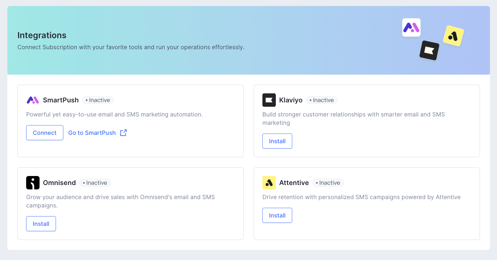Click the 'Build stronger customer relationships' description
497x260 pixels.
(x=354, y=118)
